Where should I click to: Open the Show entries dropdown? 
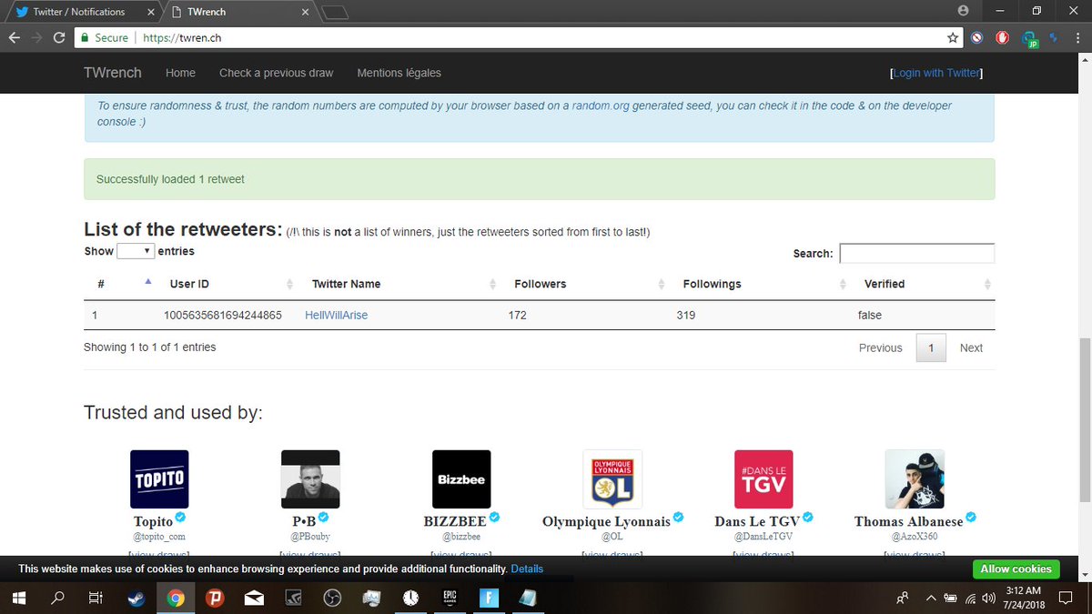pyautogui.click(x=135, y=251)
